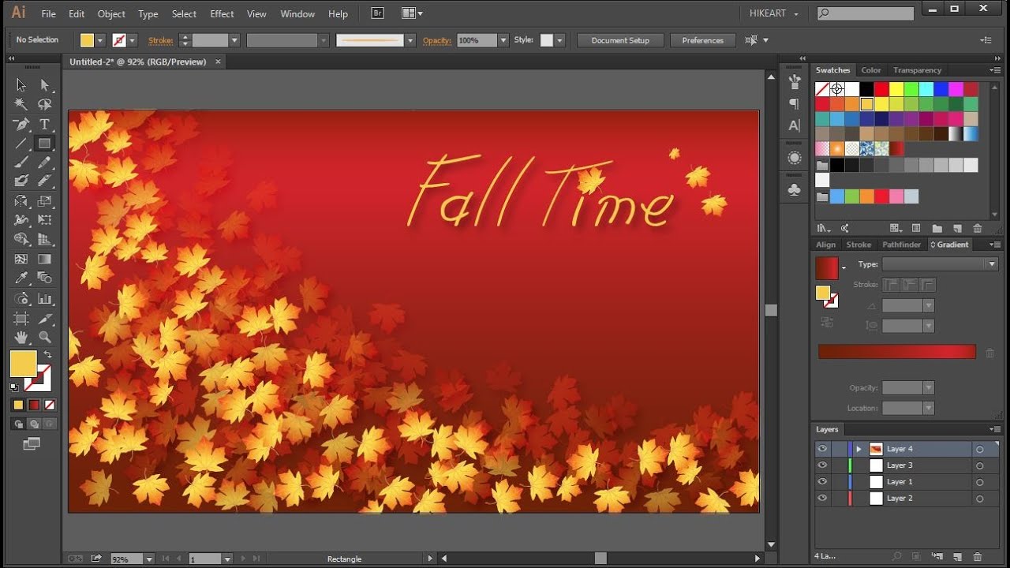The width and height of the screenshot is (1010, 568).
Task: Hide Layer 4 with its eye icon
Action: pos(822,449)
